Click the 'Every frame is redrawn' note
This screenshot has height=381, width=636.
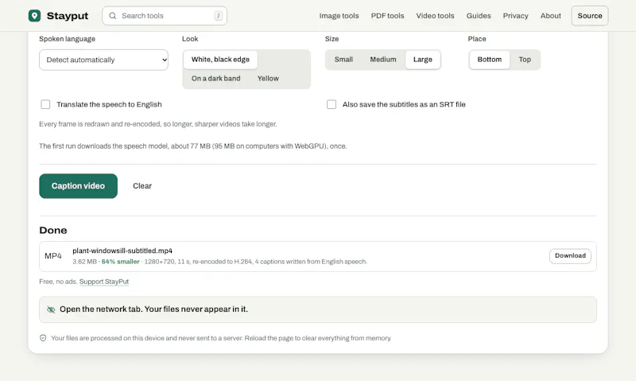pos(158,124)
